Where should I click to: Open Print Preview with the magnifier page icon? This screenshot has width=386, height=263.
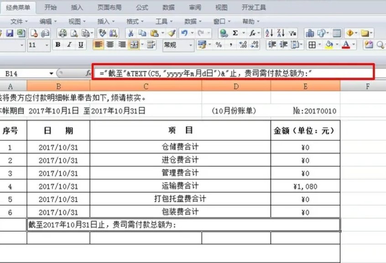point(74,33)
